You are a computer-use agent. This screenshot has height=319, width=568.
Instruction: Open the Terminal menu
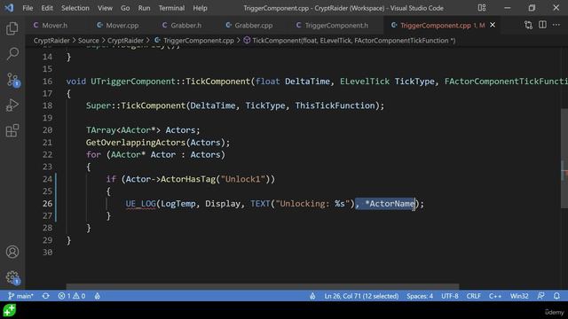tap(171, 8)
